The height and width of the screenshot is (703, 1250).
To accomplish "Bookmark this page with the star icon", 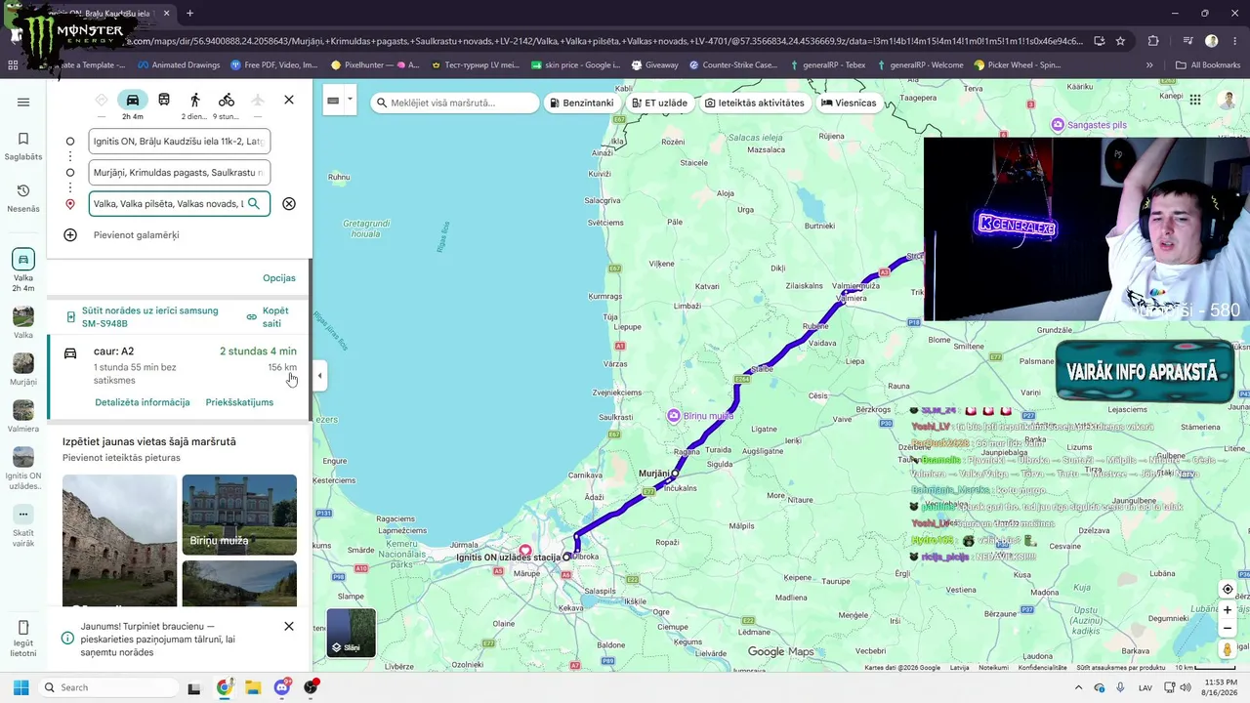I will pos(1120,41).
